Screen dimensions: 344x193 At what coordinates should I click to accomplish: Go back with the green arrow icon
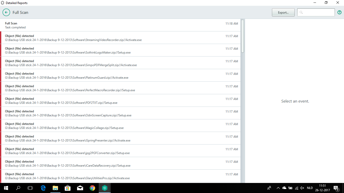click(x=6, y=12)
